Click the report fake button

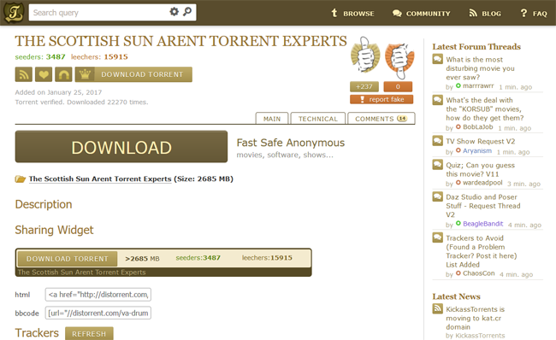point(382,99)
